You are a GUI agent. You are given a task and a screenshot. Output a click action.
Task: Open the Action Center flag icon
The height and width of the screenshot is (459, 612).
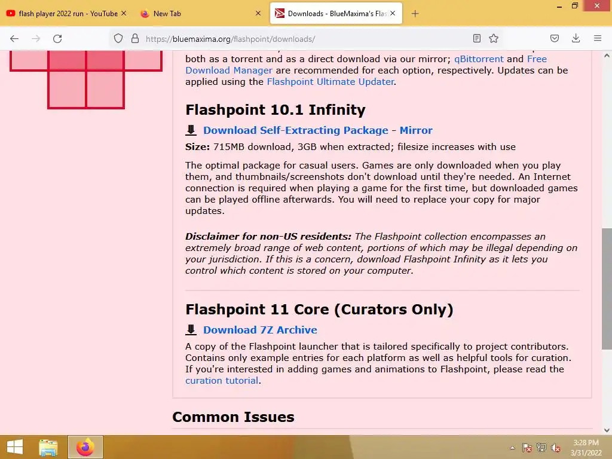click(x=527, y=448)
